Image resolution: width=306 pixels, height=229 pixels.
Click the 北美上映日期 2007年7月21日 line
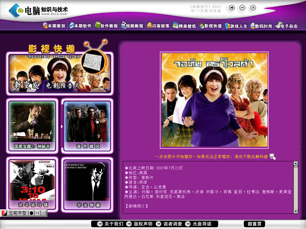coord(154,168)
